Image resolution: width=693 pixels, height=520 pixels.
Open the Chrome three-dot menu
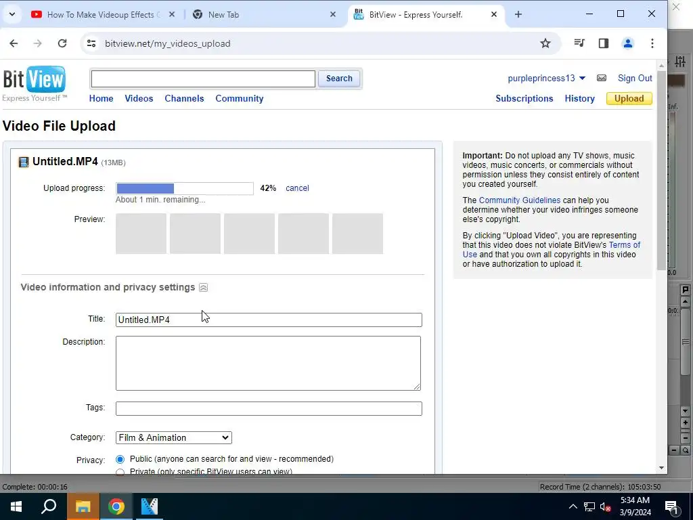[x=652, y=43]
